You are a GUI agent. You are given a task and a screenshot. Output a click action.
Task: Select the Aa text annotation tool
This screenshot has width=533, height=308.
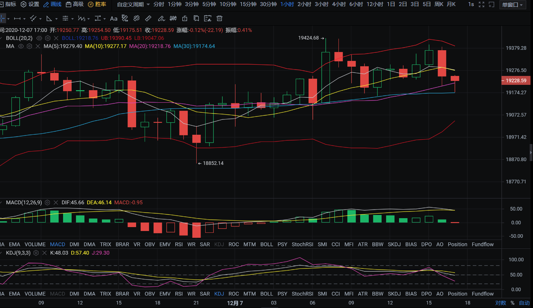114,19
